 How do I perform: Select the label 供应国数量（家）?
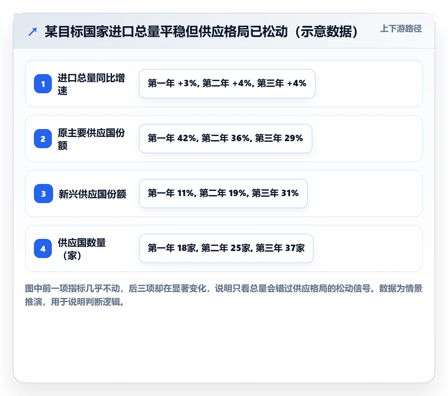pyautogui.click(x=82, y=249)
